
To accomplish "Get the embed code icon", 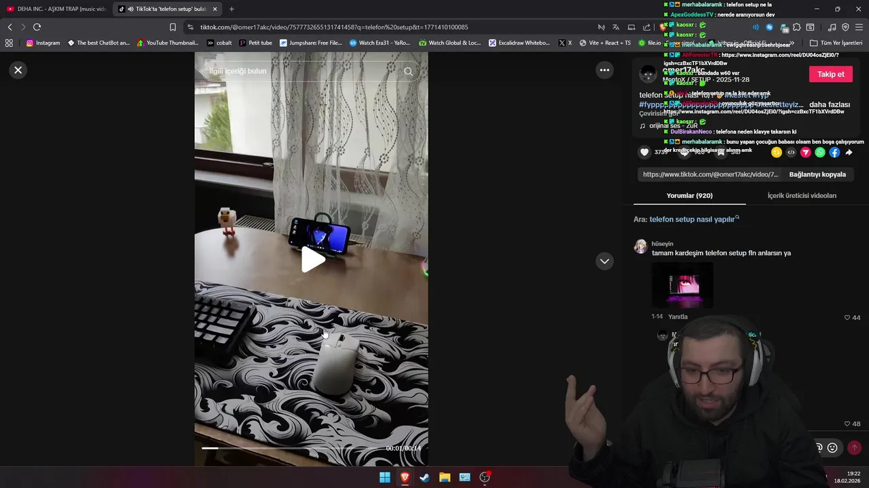I will coord(791,152).
